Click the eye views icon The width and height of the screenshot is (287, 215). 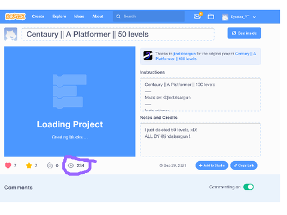(71, 165)
